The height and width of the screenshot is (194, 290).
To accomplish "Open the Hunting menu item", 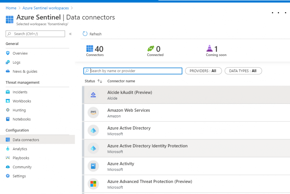I will click(x=19, y=110).
